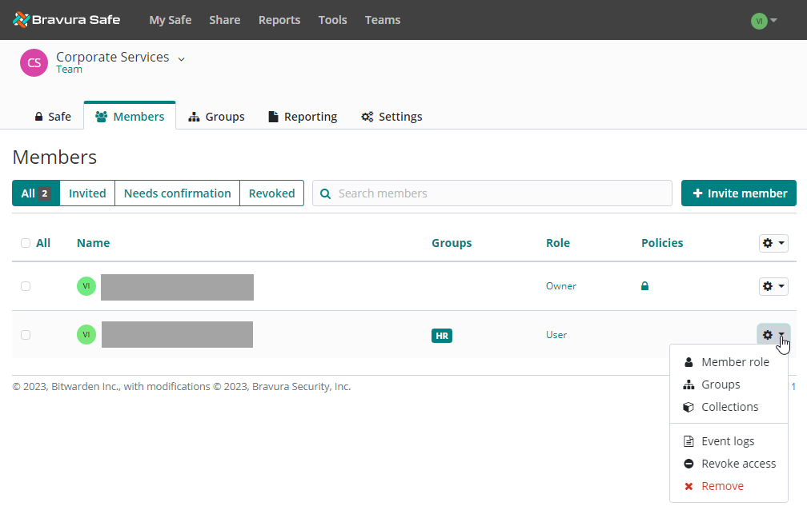Expand the Corporate Services team switcher
The image size is (807, 518).
tap(182, 58)
